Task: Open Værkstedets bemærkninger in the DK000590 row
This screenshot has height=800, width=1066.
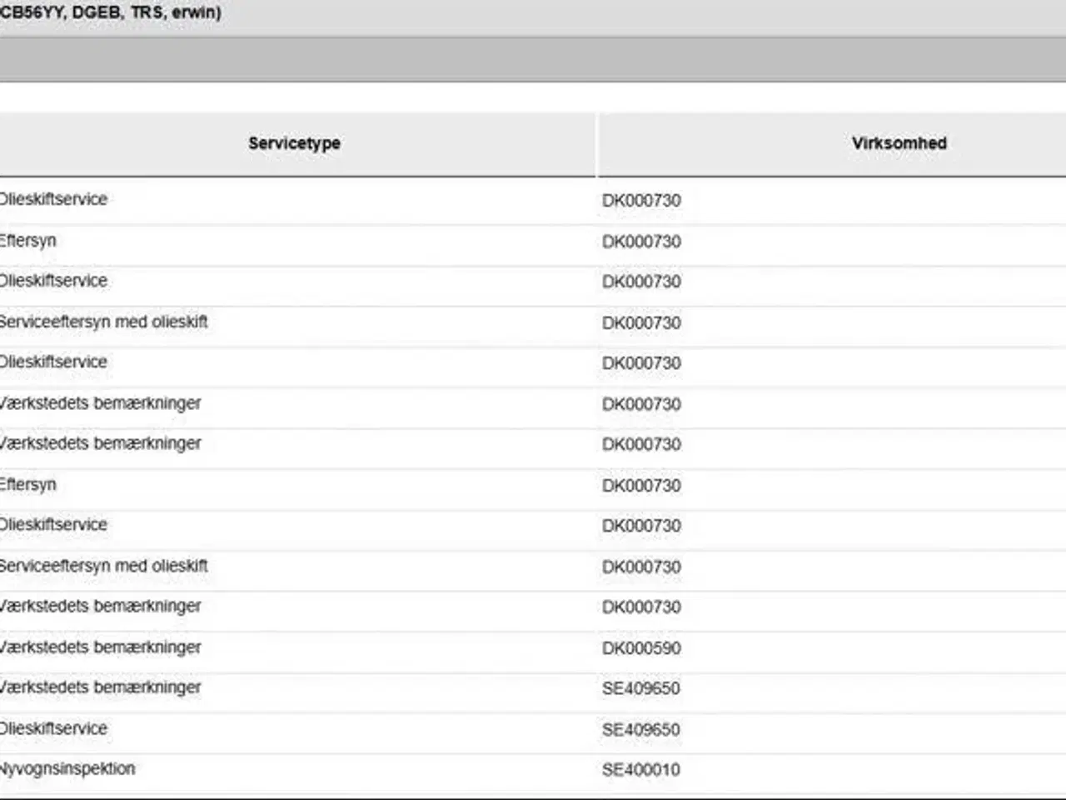Action: 100,647
